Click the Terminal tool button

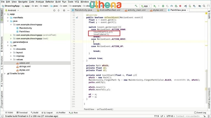(21, 113)
